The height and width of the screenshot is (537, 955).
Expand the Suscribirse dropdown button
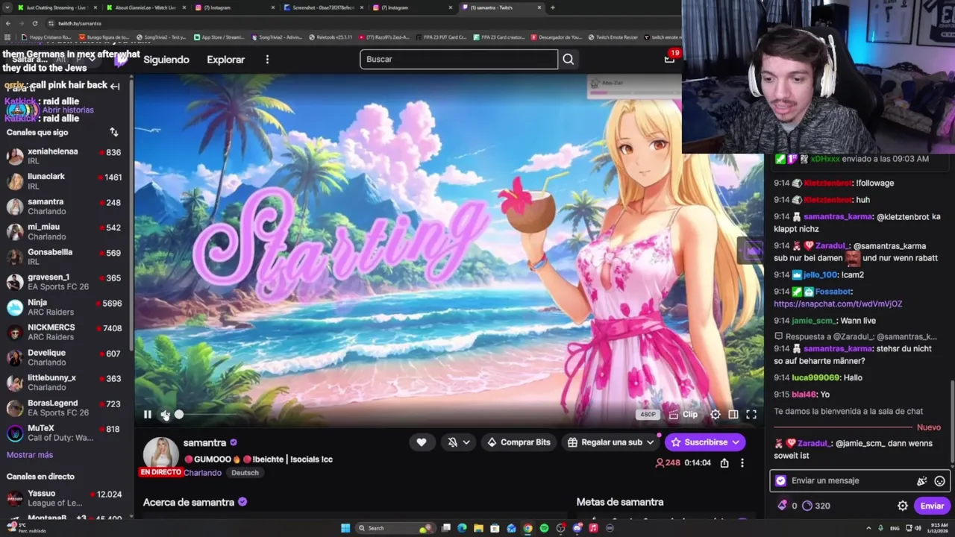click(705, 442)
